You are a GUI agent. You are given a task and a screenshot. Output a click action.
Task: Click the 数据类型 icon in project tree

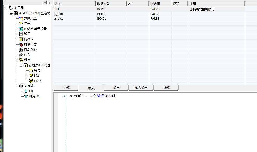pyautogui.click(x=21, y=18)
